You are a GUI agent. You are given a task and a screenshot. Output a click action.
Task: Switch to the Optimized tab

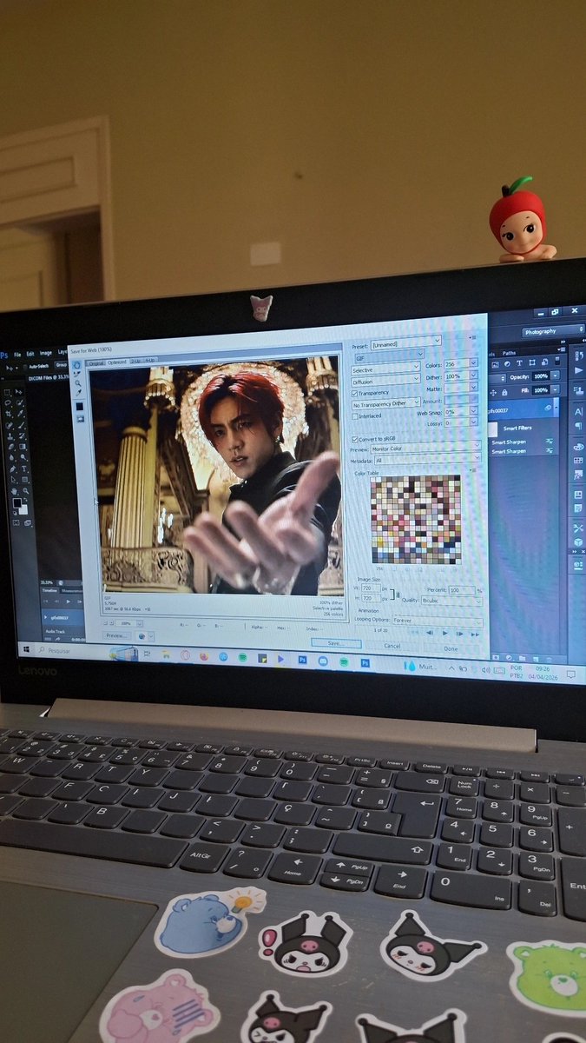pos(117,361)
